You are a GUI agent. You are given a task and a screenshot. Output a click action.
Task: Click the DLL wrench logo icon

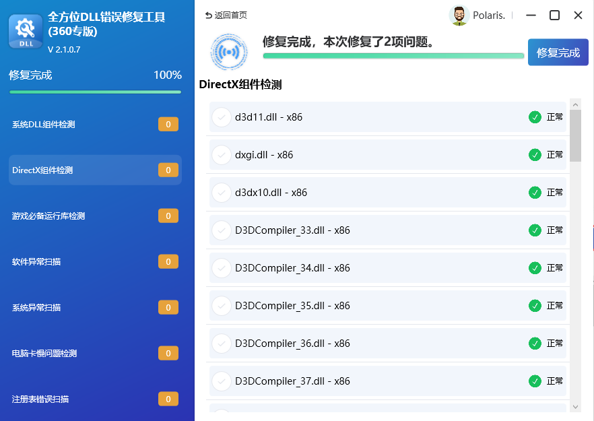(26, 31)
